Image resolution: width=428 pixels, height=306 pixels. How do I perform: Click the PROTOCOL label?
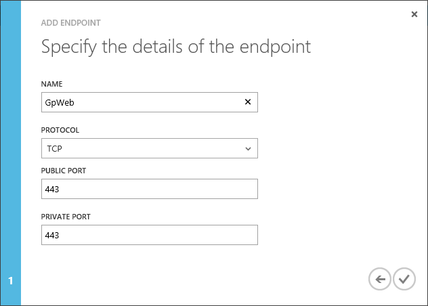tap(60, 130)
